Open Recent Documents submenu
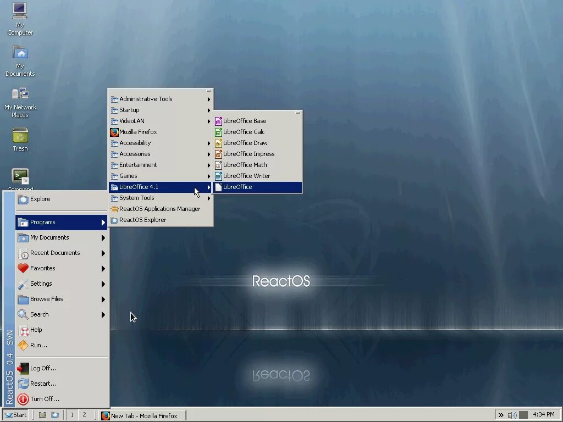The width and height of the screenshot is (563, 422). coord(62,253)
